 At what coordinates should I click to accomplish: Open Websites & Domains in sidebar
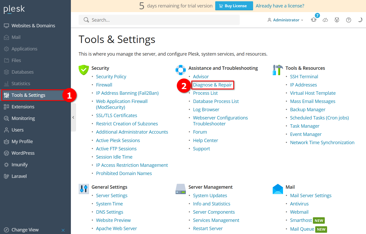pyautogui.click(x=35, y=25)
